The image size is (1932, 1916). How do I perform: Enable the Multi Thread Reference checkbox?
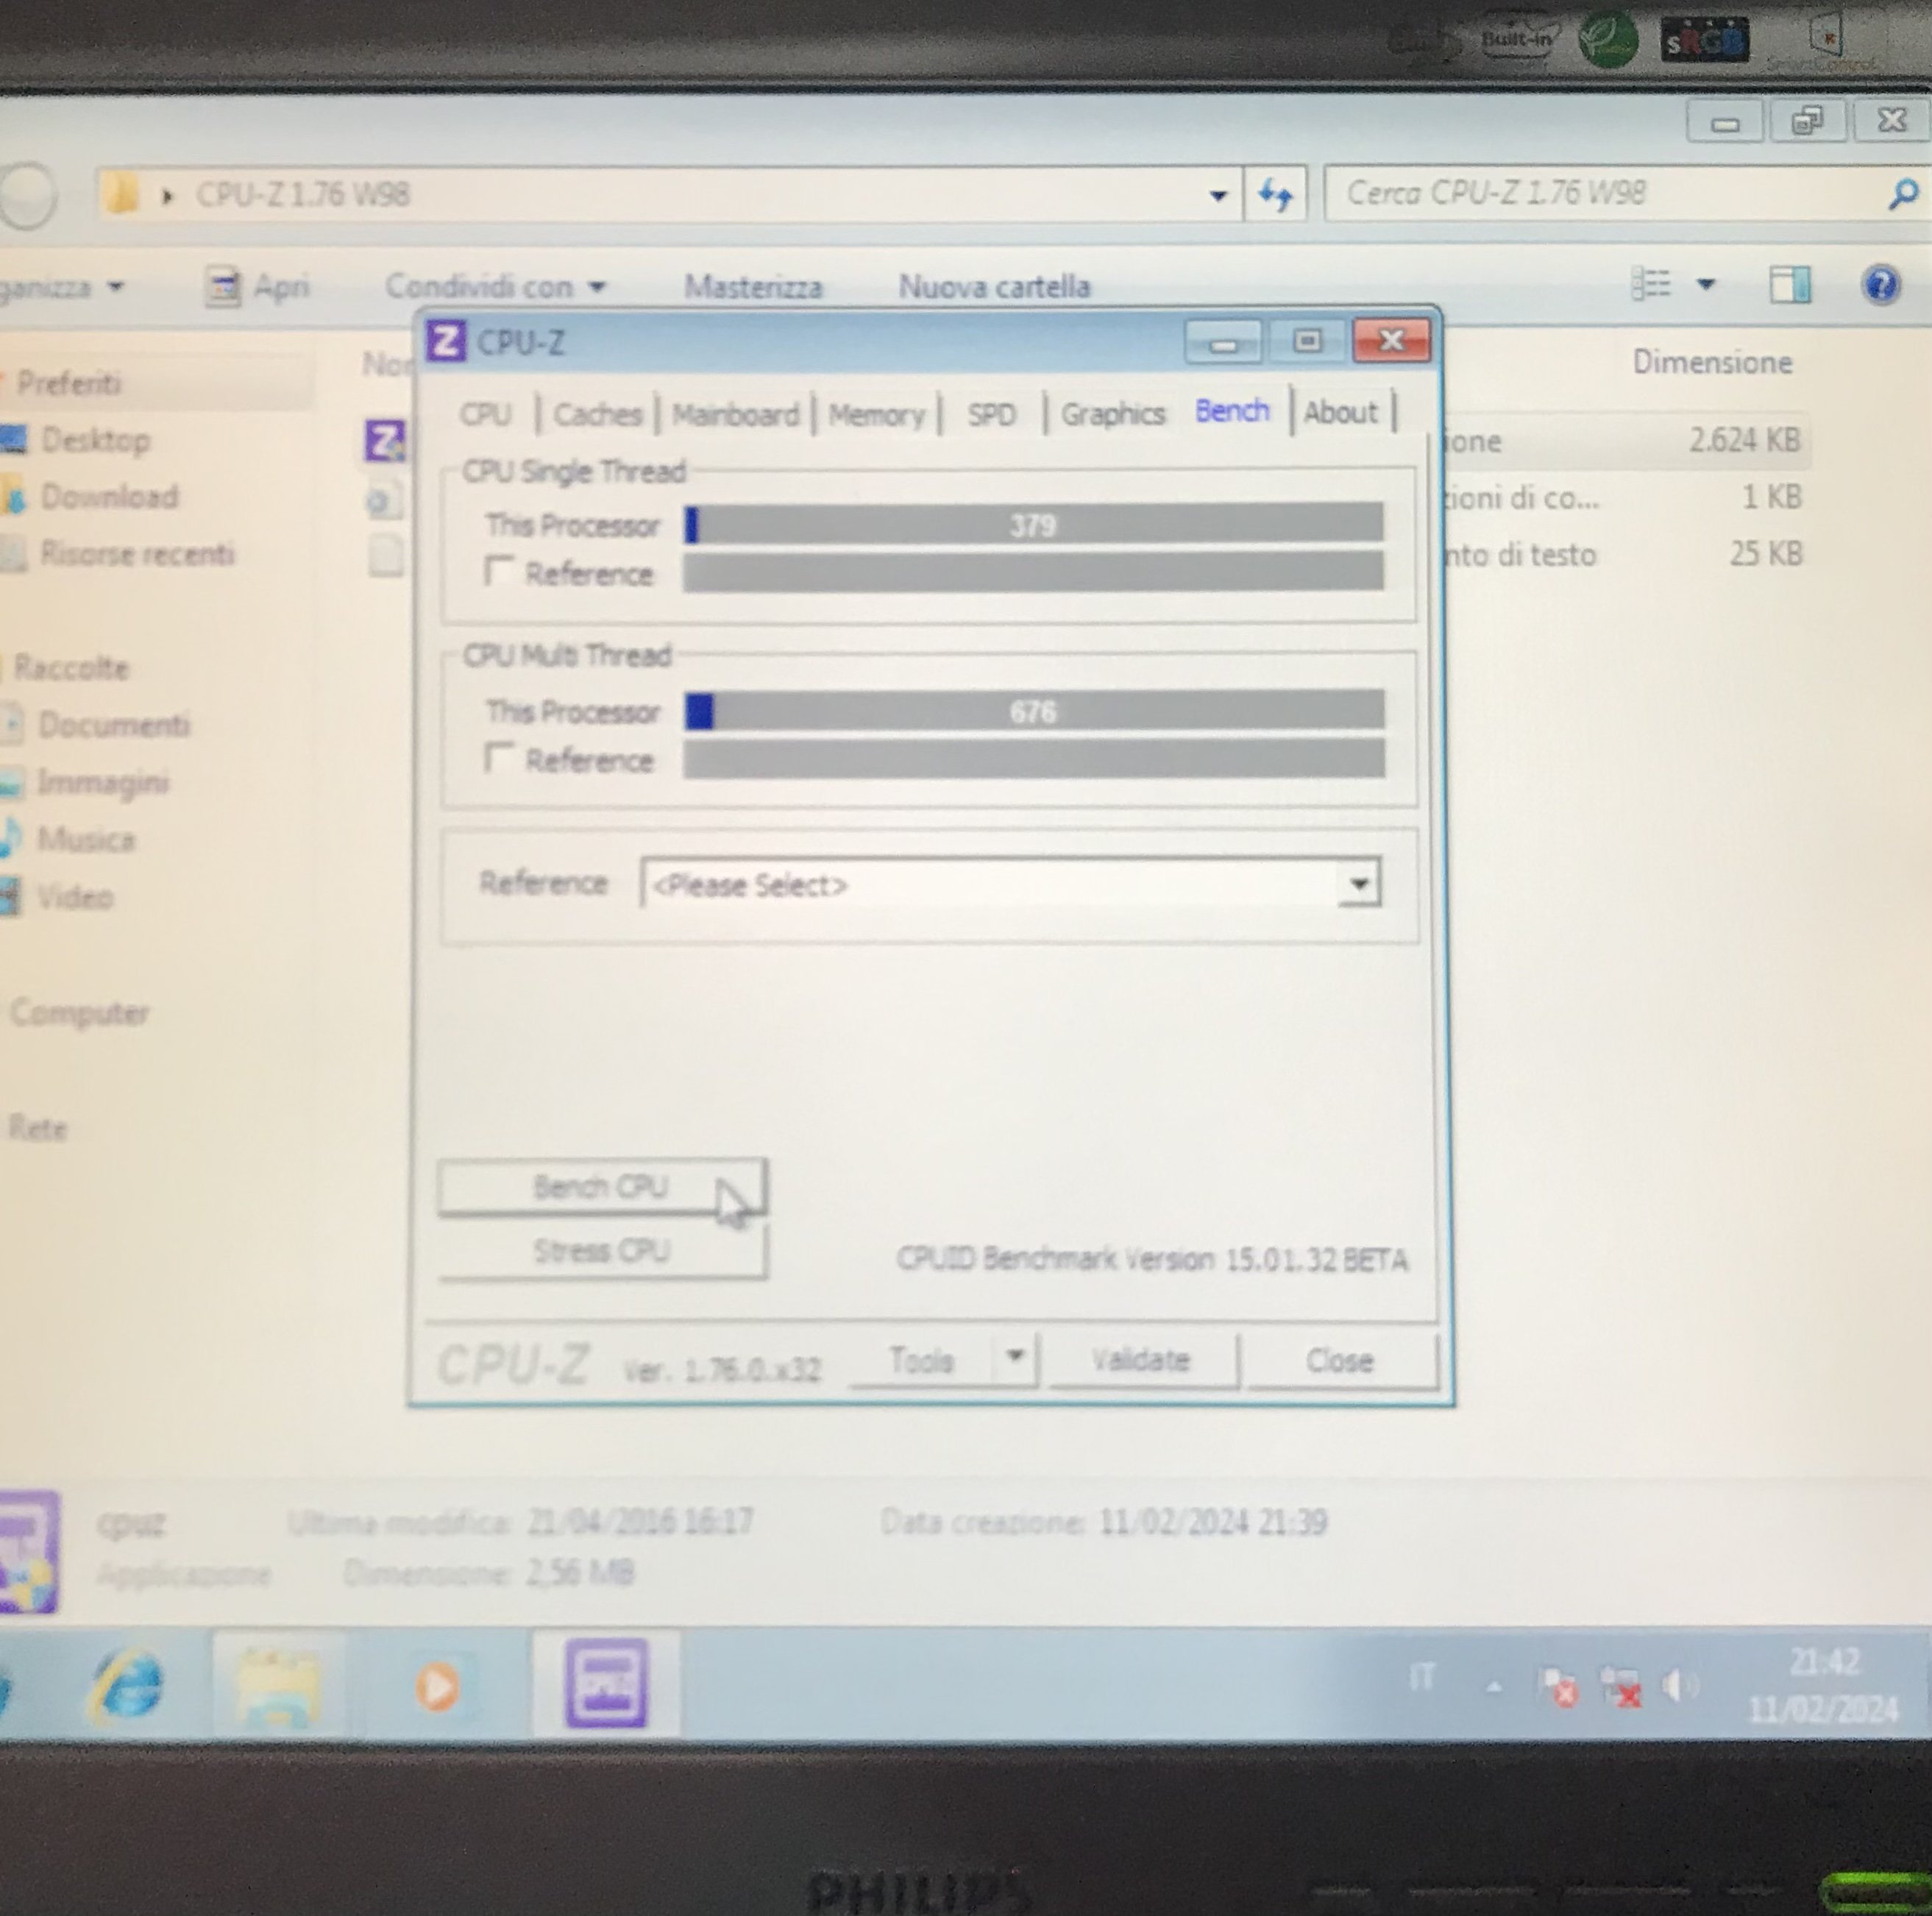499,758
